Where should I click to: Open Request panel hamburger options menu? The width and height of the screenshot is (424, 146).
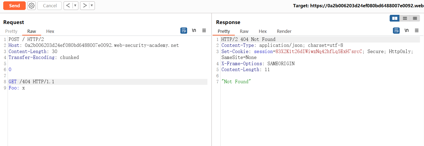[204, 31]
